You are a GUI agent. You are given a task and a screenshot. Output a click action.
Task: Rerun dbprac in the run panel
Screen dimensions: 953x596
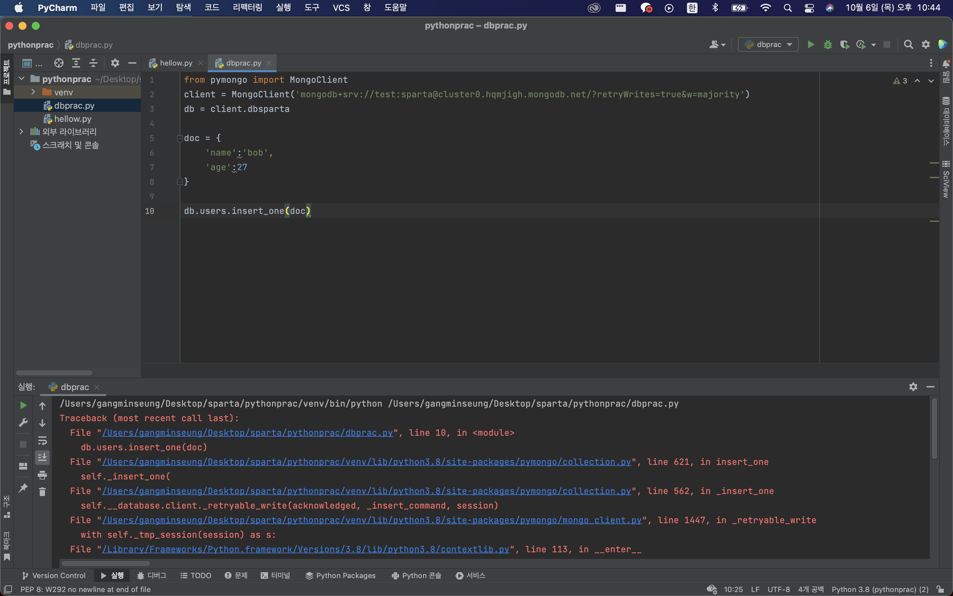(x=23, y=405)
